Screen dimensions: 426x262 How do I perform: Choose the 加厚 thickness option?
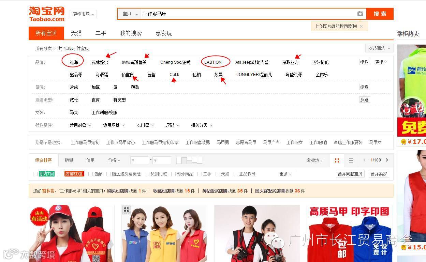[x=96, y=87]
